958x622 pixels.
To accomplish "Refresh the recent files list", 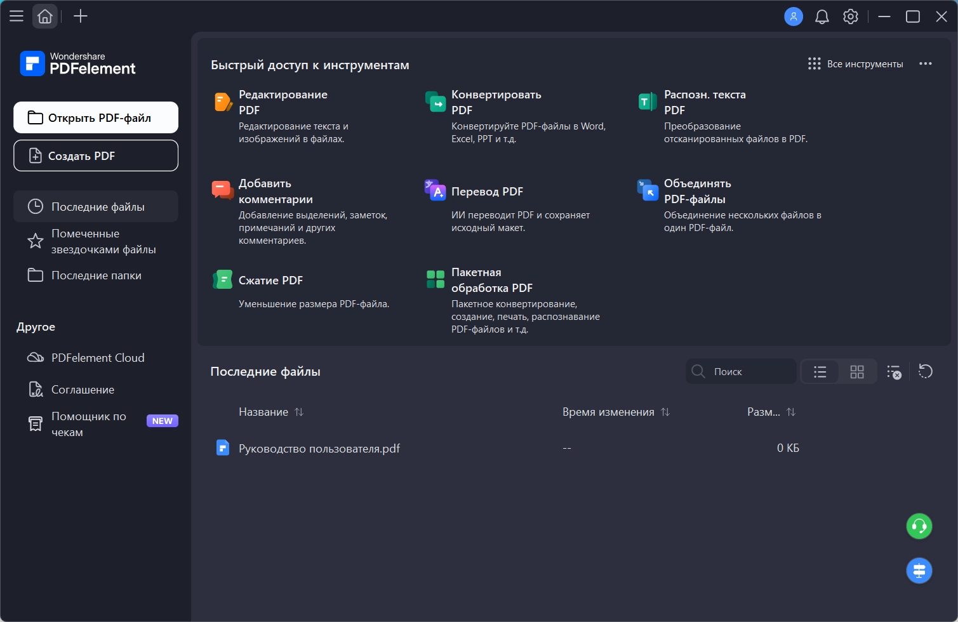I will coord(926,371).
